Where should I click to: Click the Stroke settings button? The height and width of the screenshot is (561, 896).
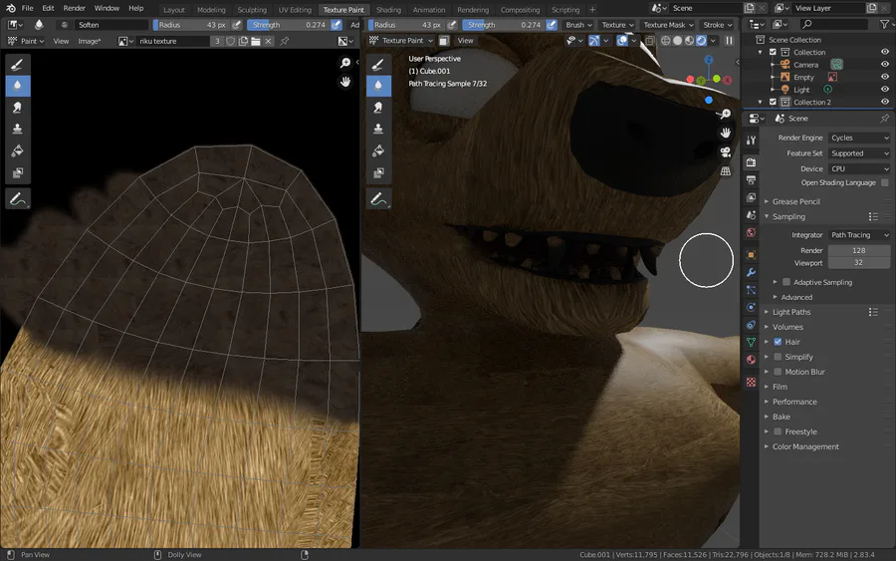tap(717, 25)
